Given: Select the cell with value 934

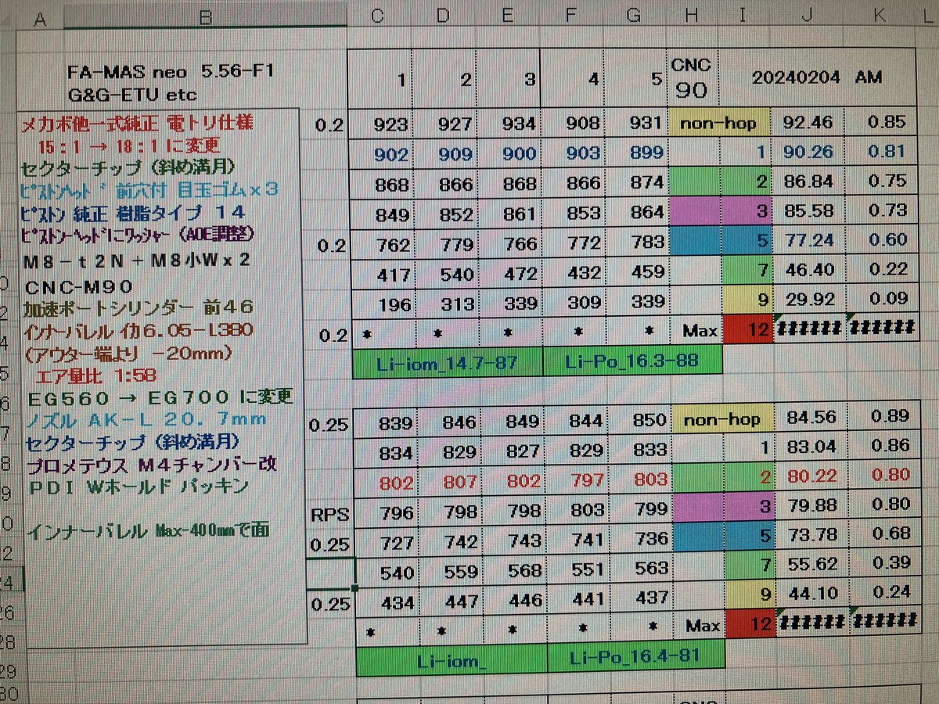Looking at the screenshot, I should pos(509,123).
